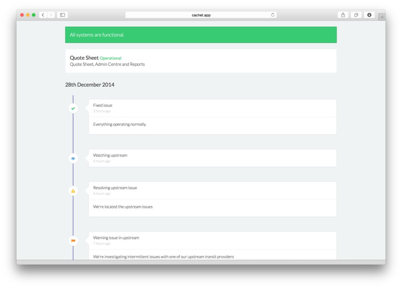Reload the page with refresh icon
Viewport: 402px width, 288px height.
click(x=272, y=15)
